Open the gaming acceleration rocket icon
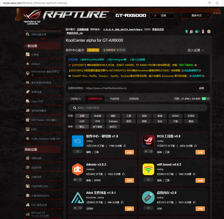The image size is (224, 219). [x=28, y=92]
